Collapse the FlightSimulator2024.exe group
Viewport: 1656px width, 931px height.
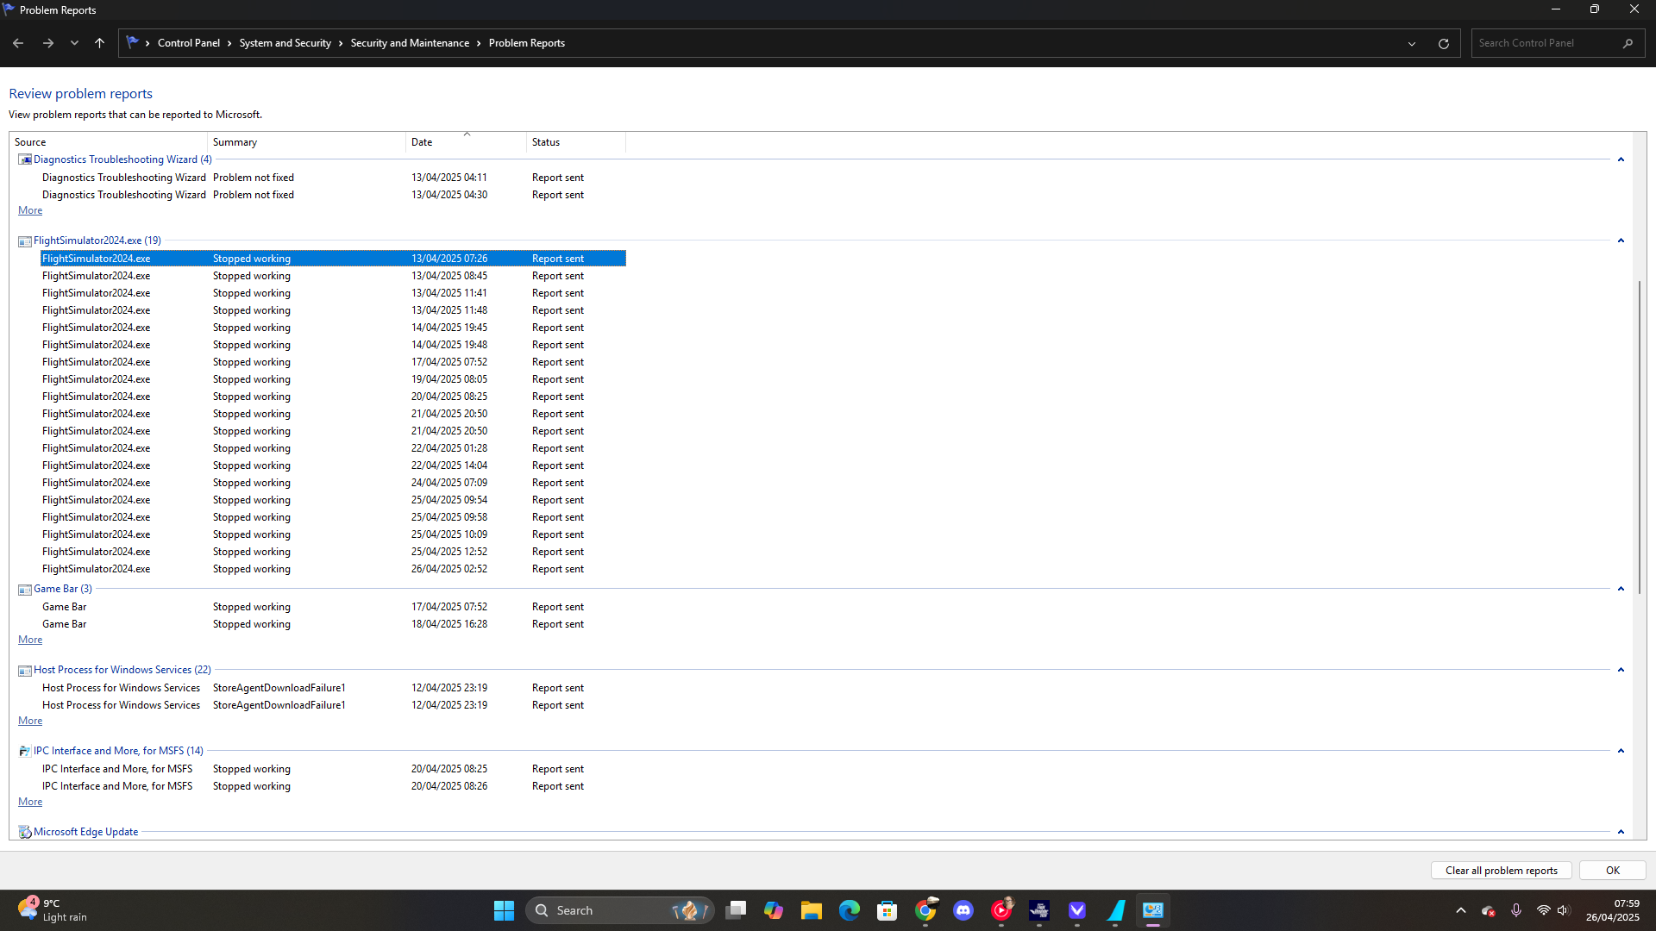(x=1621, y=241)
